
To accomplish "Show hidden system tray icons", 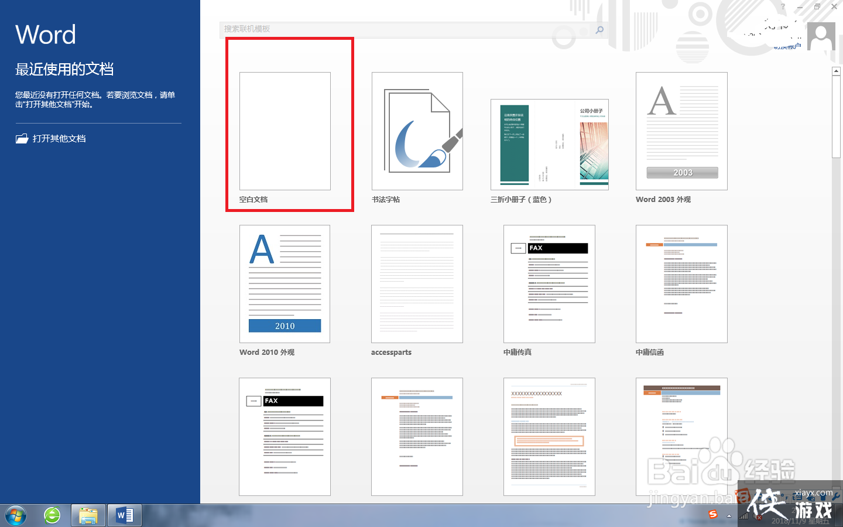I will click(x=729, y=516).
